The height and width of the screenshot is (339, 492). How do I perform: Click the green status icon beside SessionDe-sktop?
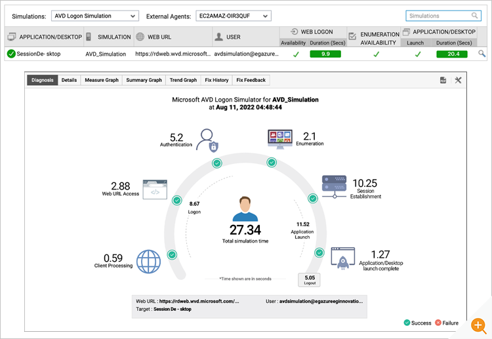11,54
